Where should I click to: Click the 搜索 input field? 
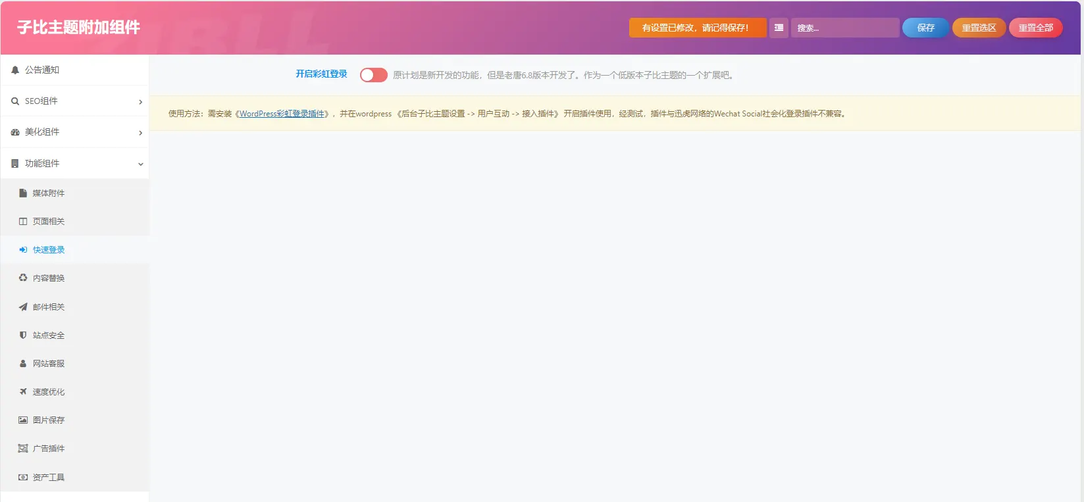click(845, 28)
